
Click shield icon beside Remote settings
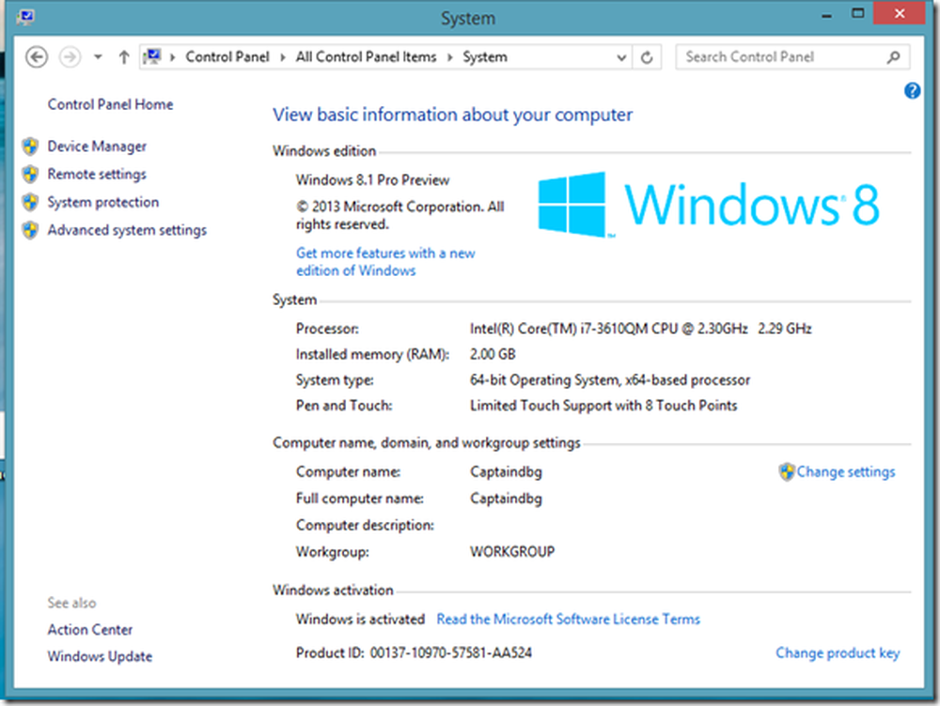coord(30,175)
